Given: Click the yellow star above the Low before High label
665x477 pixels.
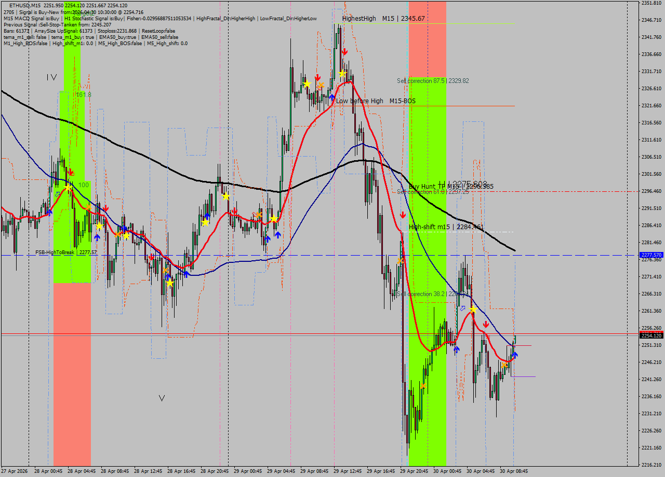Looking at the screenshot, I should click(x=342, y=74).
